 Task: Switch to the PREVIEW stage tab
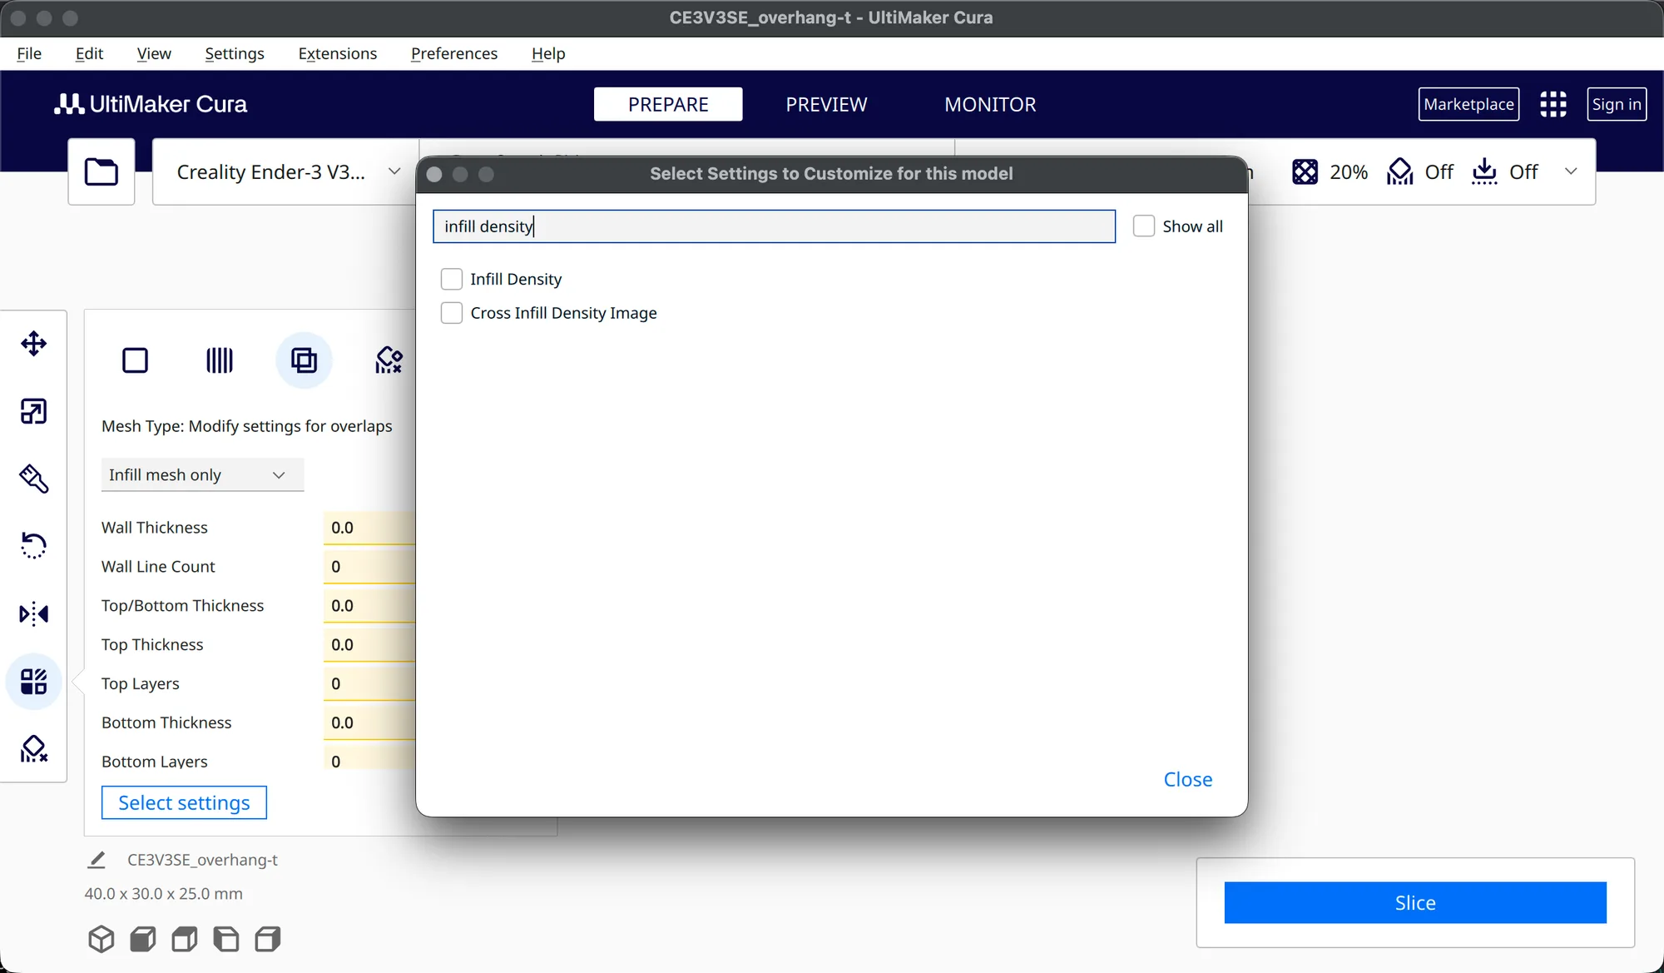pos(826,104)
